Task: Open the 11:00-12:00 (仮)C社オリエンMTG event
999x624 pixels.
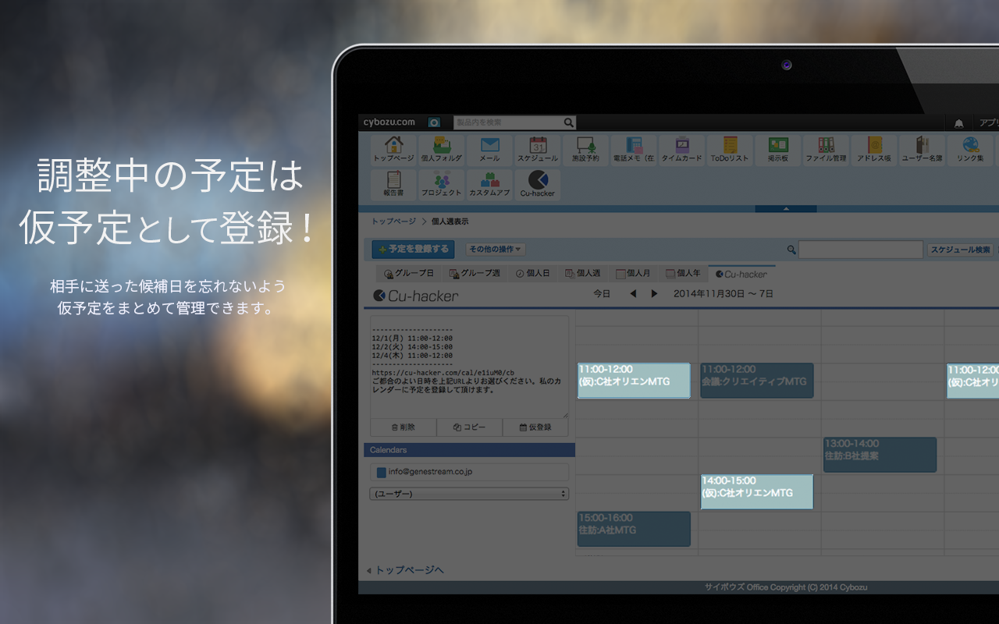Action: tap(634, 381)
